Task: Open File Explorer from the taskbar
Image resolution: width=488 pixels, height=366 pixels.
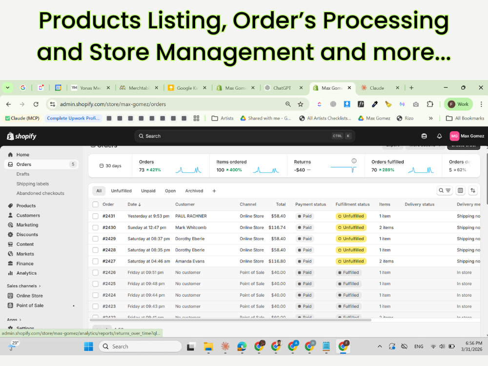Action: [208, 346]
